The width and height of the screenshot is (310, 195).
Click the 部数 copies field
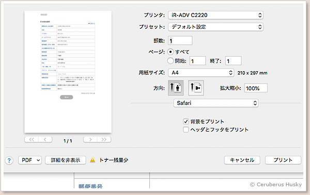180,41
